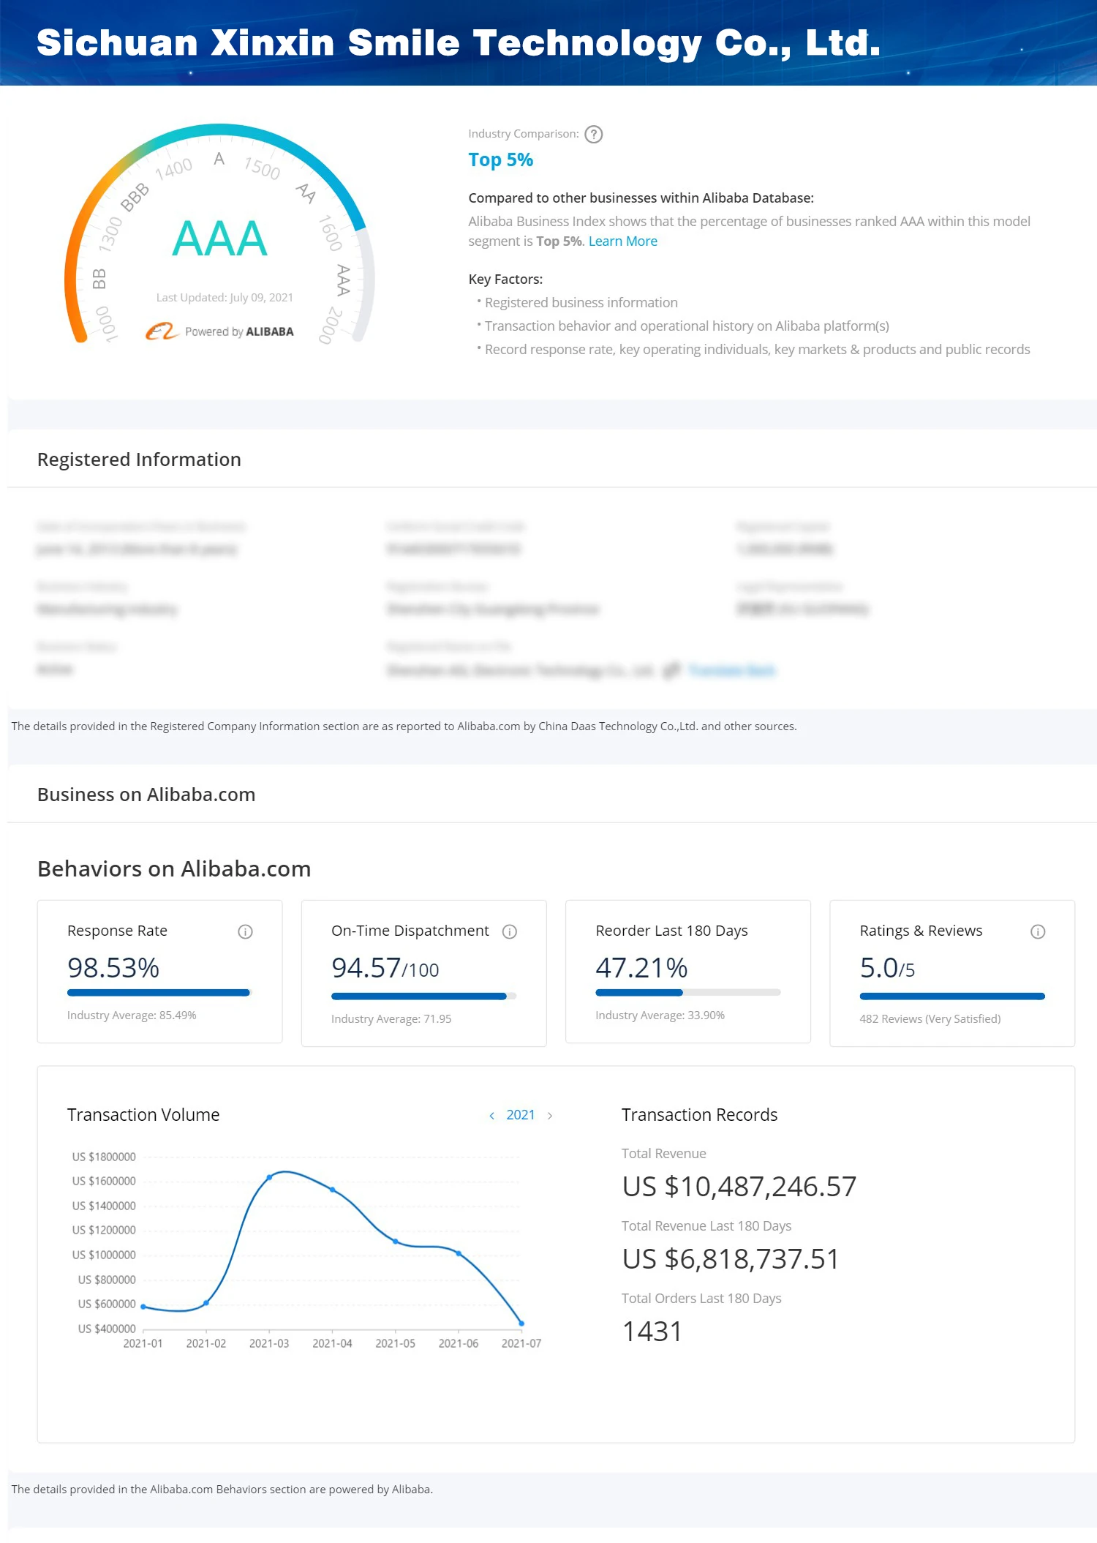
Task: Click the 2021 year label
Action: 520,1115
